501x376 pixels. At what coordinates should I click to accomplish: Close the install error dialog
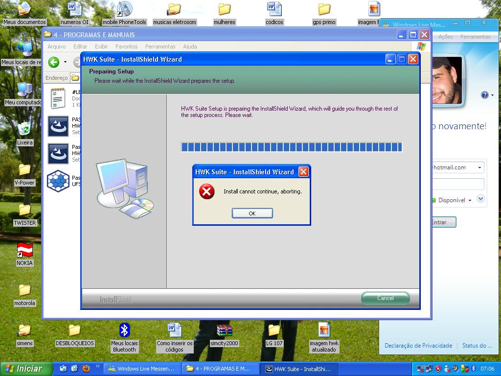tap(303, 172)
